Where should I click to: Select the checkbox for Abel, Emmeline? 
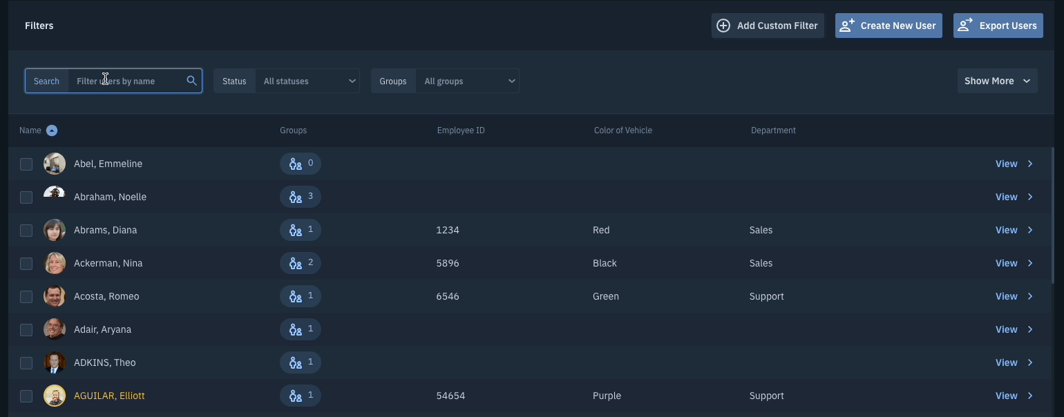26,164
